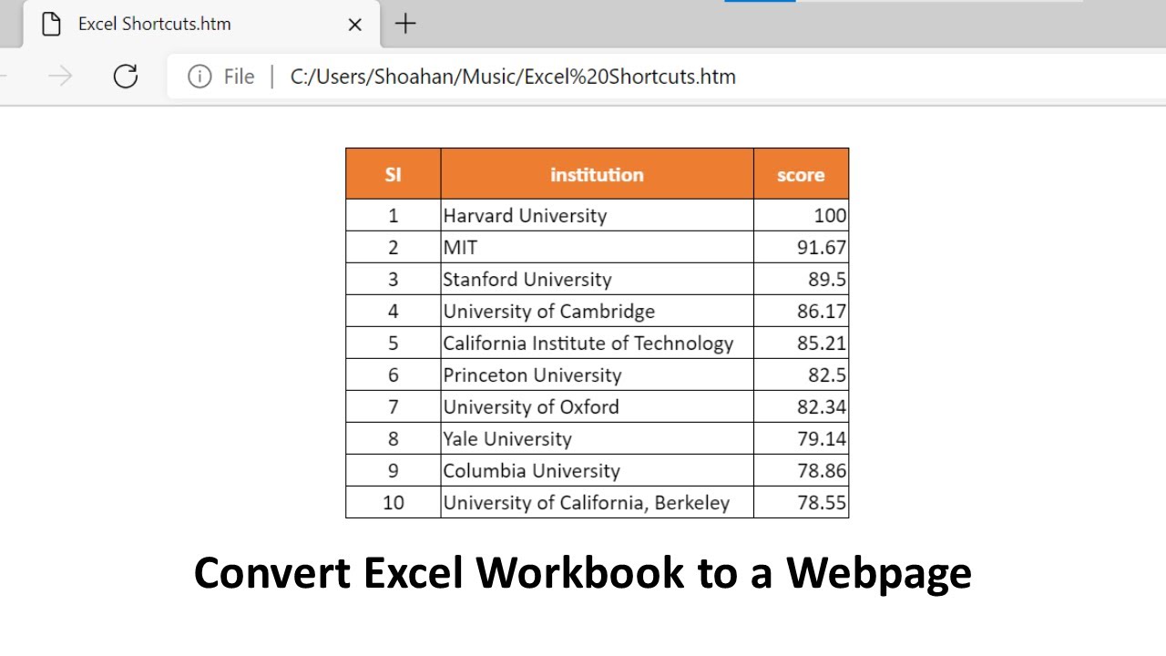Click serial number 1 cell
Screen dimensions: 1166x656
pos(394,216)
